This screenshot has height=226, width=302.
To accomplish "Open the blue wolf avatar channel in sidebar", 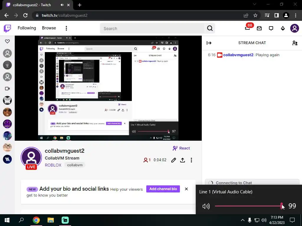I will (7, 136).
